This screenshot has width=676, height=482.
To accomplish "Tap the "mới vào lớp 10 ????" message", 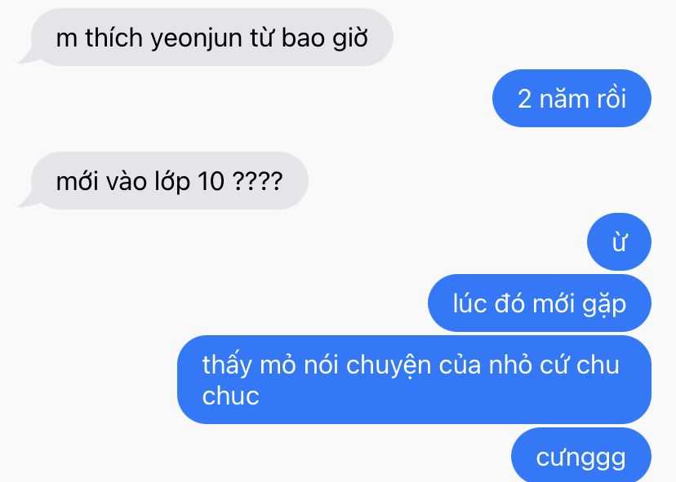I will click(x=164, y=180).
